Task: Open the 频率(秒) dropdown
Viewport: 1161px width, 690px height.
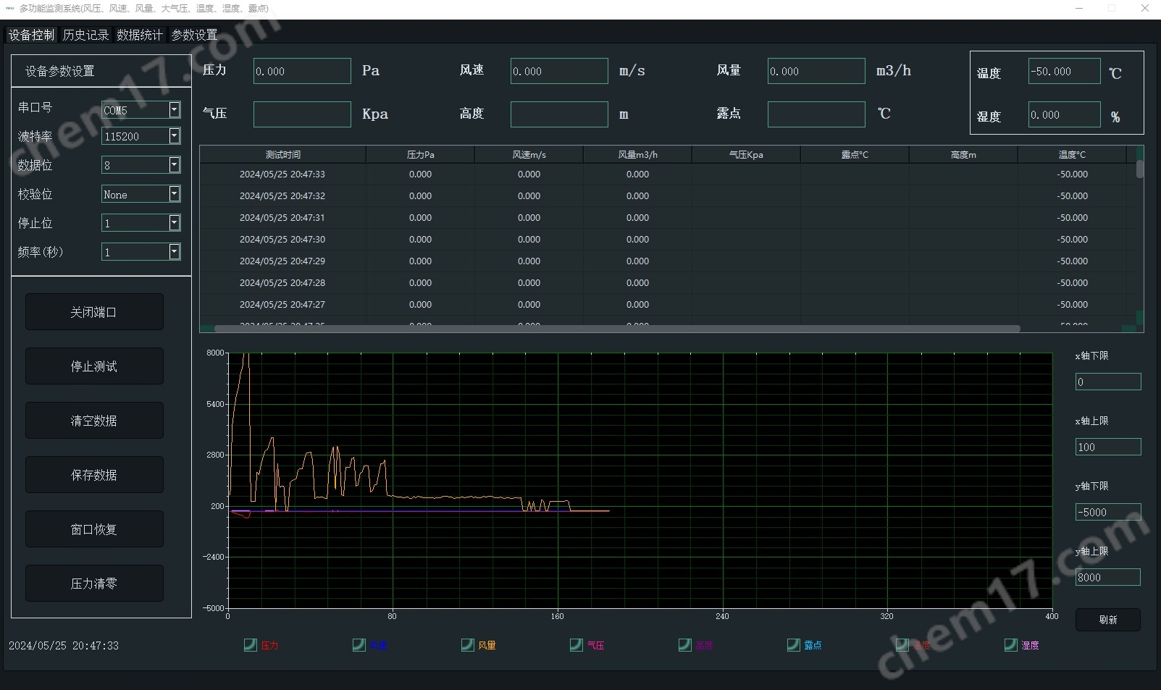Action: (x=174, y=252)
